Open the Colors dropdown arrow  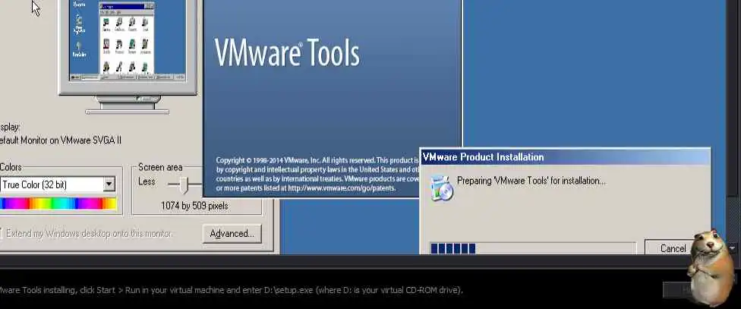click(x=109, y=184)
